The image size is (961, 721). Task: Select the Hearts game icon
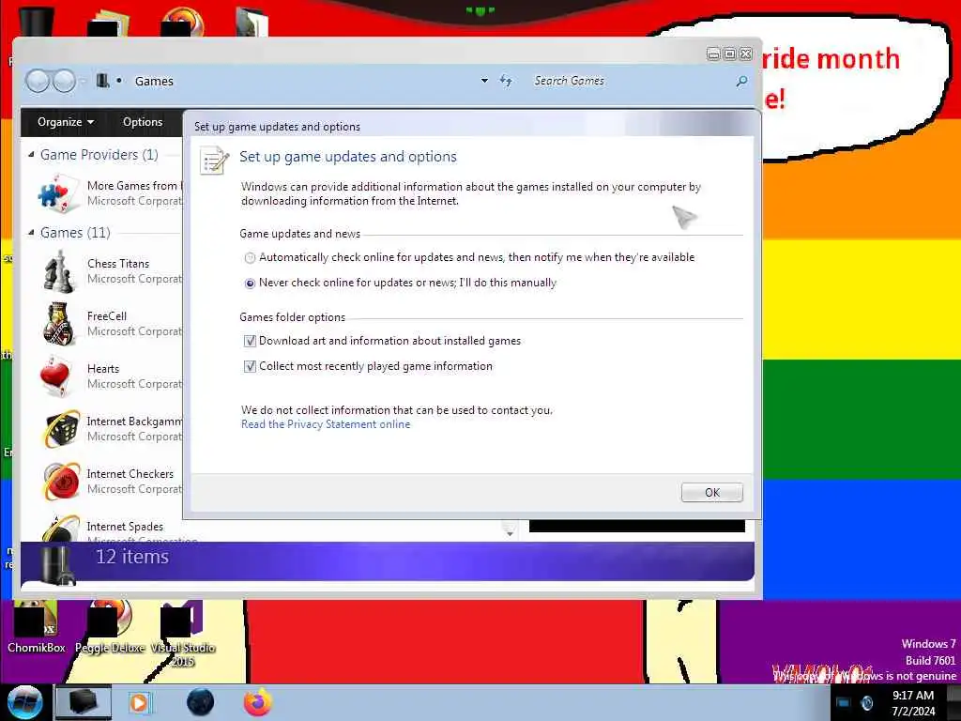point(55,376)
